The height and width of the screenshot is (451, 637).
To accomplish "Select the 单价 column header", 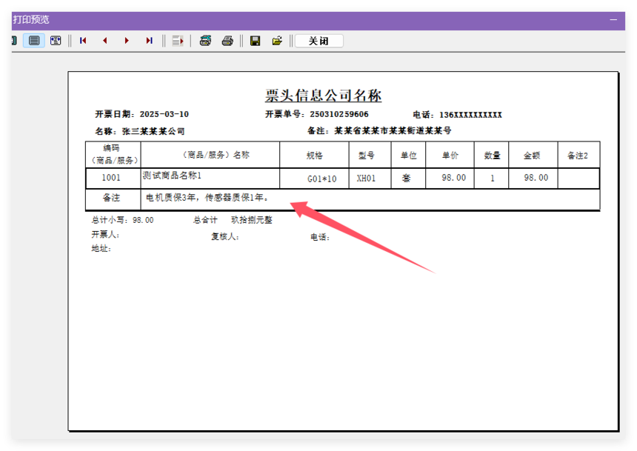I will (x=450, y=156).
